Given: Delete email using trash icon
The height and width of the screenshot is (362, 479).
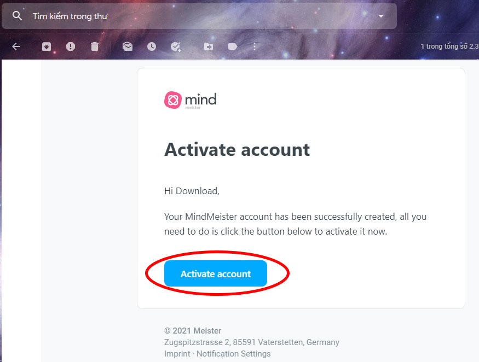Looking at the screenshot, I should (95, 46).
